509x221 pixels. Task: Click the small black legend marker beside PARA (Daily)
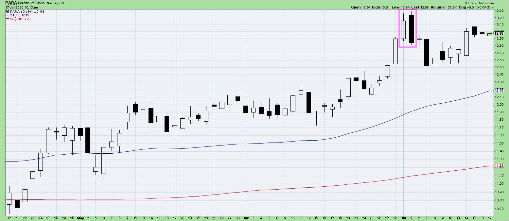[7, 12]
